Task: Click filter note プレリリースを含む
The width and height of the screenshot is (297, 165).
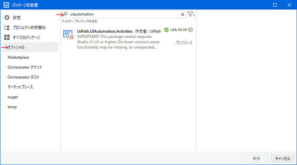Action: pos(86,21)
